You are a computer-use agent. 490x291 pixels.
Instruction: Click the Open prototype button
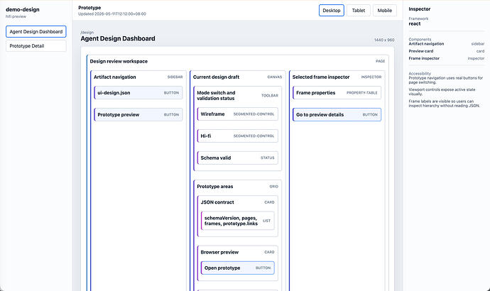[x=237, y=268]
